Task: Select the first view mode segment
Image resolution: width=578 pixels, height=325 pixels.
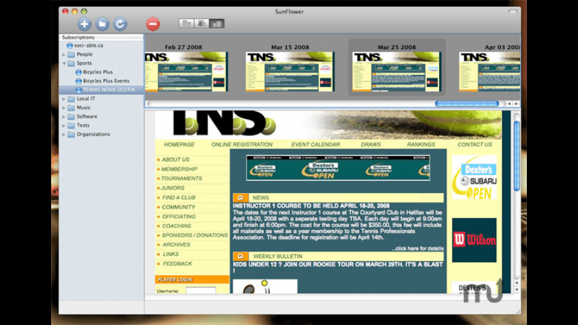Action: pos(186,24)
